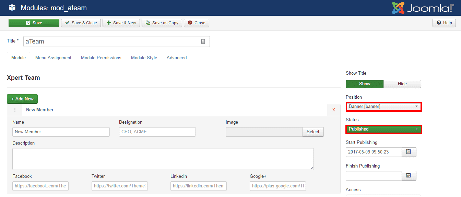This screenshot has width=461, height=197.
Task: Open the Advanced tab
Action: 176,58
